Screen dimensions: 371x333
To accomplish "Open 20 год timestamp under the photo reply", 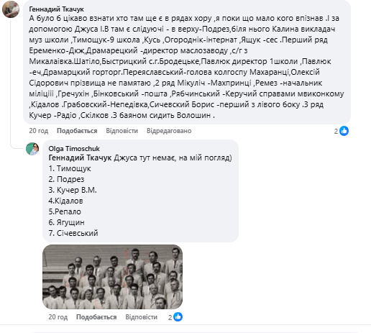I will coord(58,317).
